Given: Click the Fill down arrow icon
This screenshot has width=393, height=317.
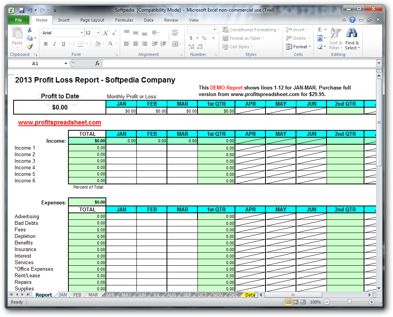Looking at the screenshot, I should pyautogui.click(x=320, y=38).
